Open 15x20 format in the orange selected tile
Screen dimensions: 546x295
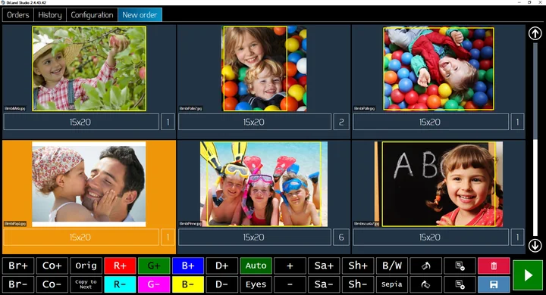(x=81, y=238)
